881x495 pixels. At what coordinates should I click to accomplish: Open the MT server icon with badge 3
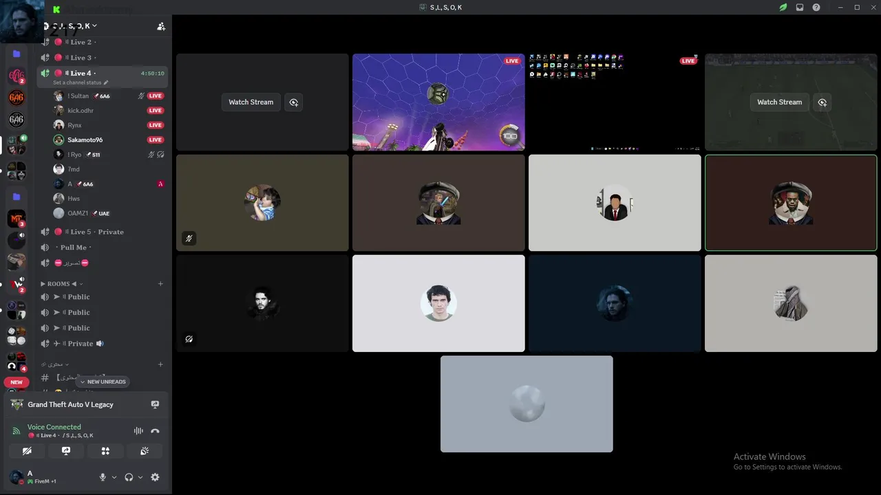pyautogui.click(x=17, y=219)
